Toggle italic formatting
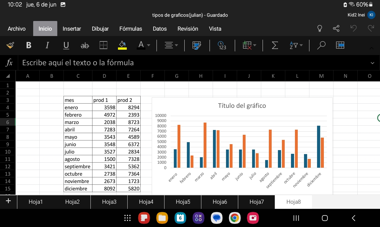The image size is (380, 227). pyautogui.click(x=47, y=45)
